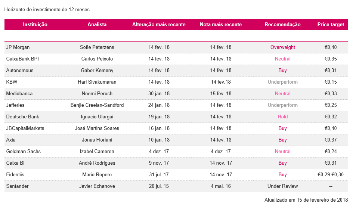Click analyst name Benjie Creelan-Sandford
The height and width of the screenshot is (208, 359).
pos(97,105)
